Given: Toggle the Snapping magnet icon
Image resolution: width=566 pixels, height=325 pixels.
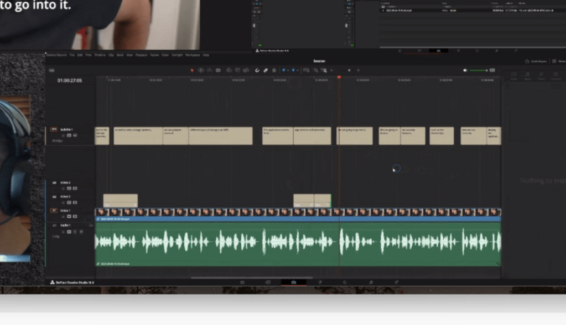Looking at the screenshot, I should [257, 70].
